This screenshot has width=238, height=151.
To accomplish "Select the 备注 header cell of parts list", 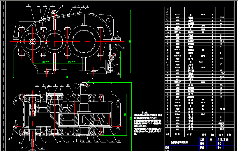I will (229, 134).
